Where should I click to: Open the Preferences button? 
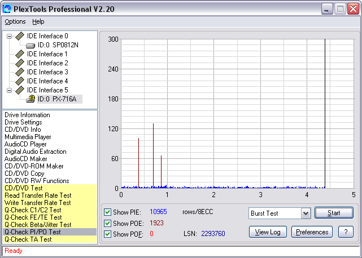(312, 232)
